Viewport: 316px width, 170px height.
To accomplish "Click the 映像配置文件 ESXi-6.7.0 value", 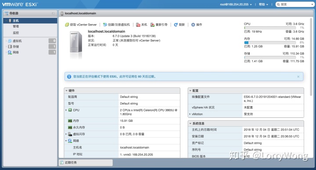I will [273, 99].
